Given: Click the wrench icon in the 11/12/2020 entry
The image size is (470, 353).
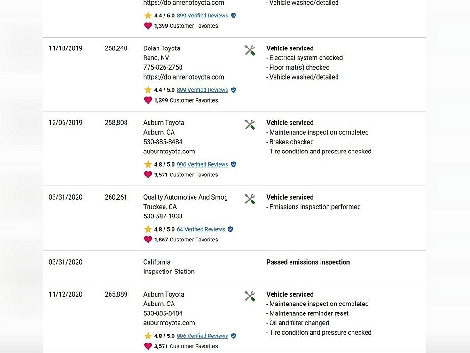Looking at the screenshot, I should coord(250,296).
